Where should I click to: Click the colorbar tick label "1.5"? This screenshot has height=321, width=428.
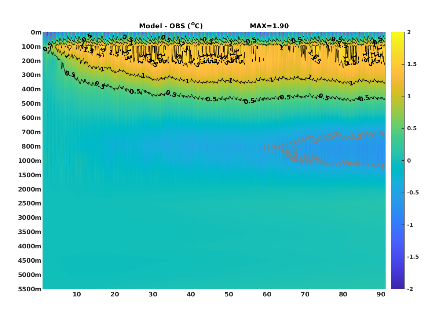tap(411, 64)
